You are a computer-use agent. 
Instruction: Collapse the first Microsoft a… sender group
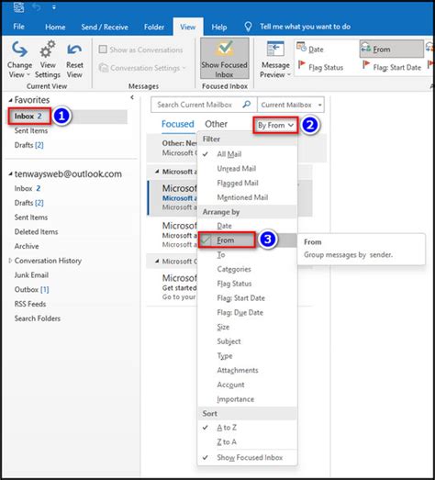click(x=157, y=172)
